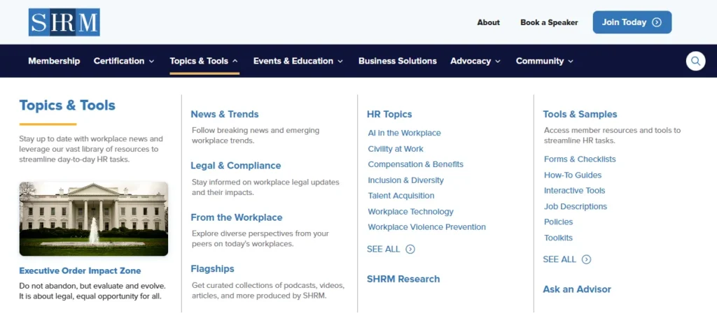The height and width of the screenshot is (325, 717).
Task: Open the Membership menu item
Action: coord(54,61)
